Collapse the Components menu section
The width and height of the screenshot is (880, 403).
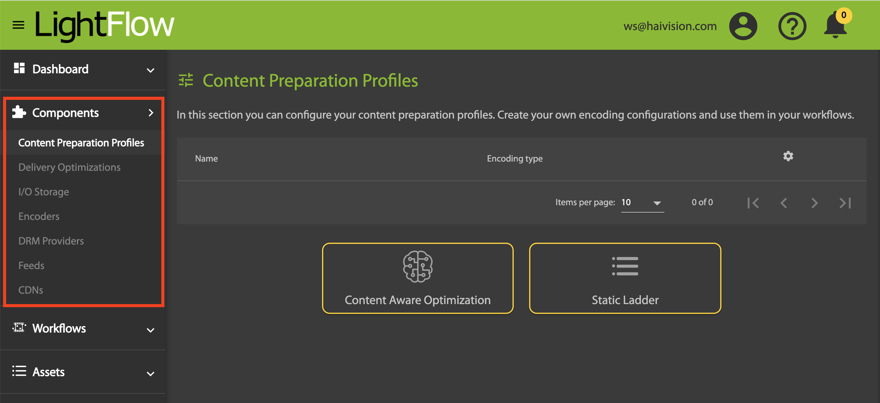(x=83, y=113)
